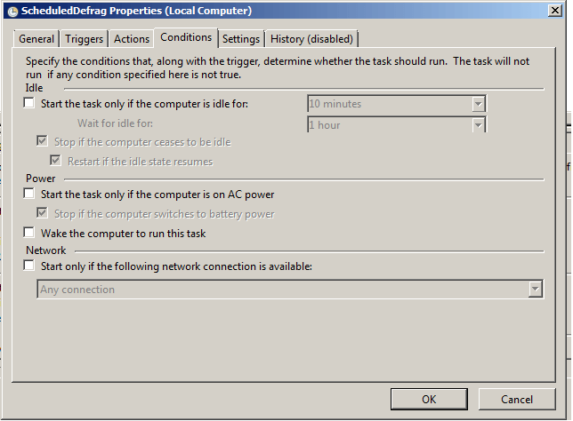Click the clock icon in the title bar
This screenshot has width=573, height=421.
pos(12,11)
